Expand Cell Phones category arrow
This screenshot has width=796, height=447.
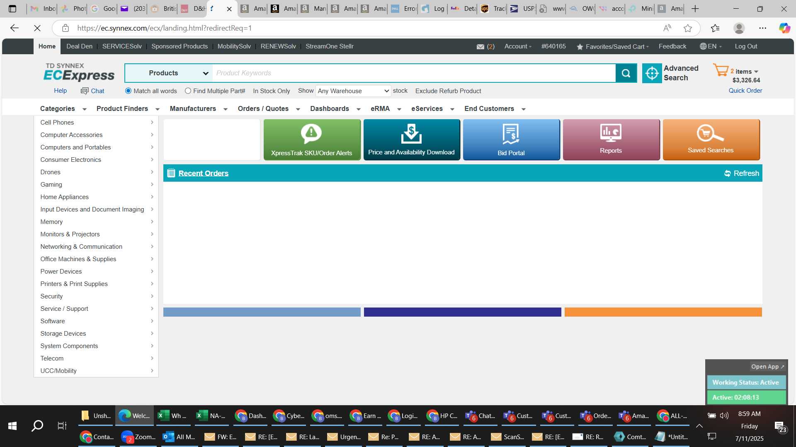(152, 123)
